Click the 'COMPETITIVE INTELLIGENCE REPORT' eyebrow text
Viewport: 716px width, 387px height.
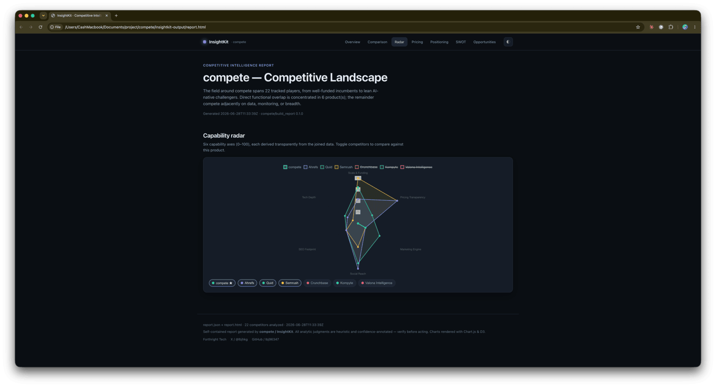point(239,65)
